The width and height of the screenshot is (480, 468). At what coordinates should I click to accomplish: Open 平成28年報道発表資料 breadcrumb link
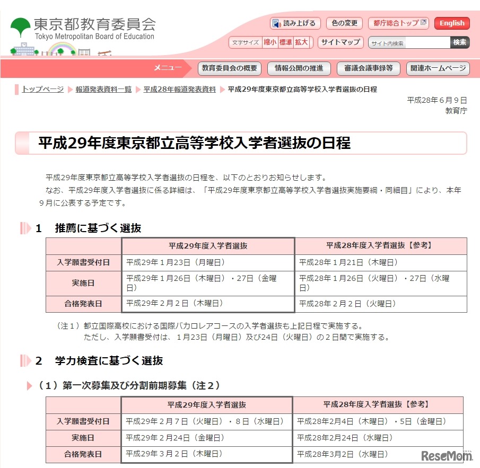(x=179, y=90)
